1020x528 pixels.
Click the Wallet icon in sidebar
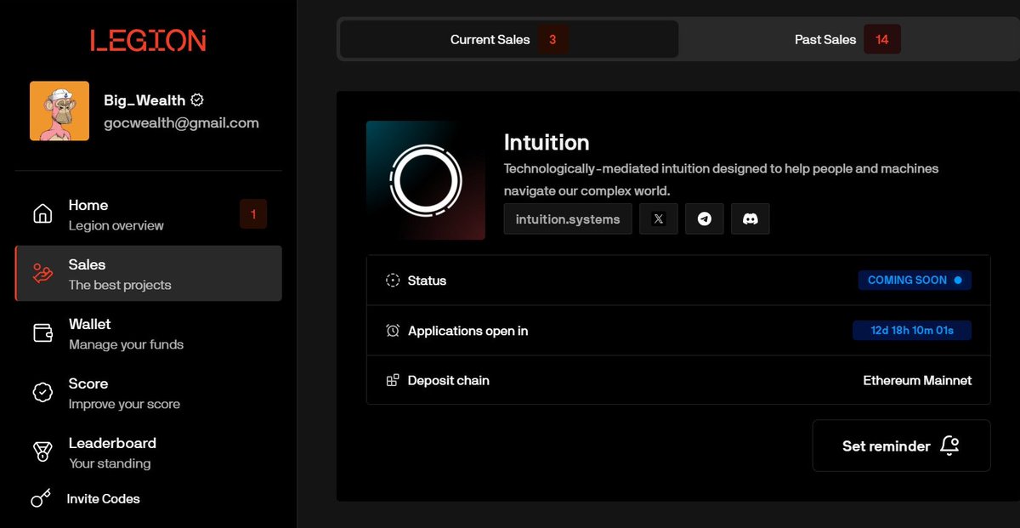tap(42, 333)
